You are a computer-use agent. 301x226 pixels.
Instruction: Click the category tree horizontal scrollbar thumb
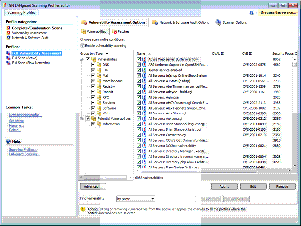pos(105,177)
